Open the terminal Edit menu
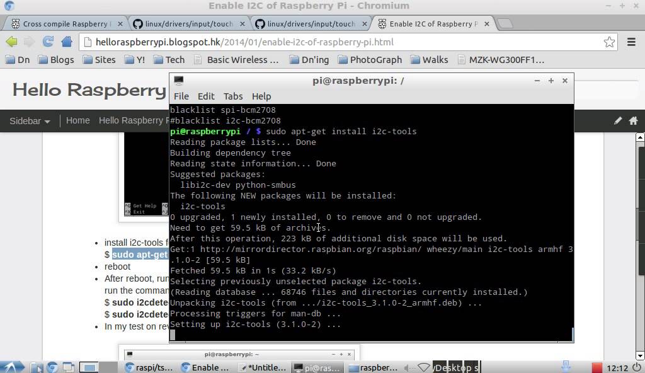The width and height of the screenshot is (645, 373). 206,96
